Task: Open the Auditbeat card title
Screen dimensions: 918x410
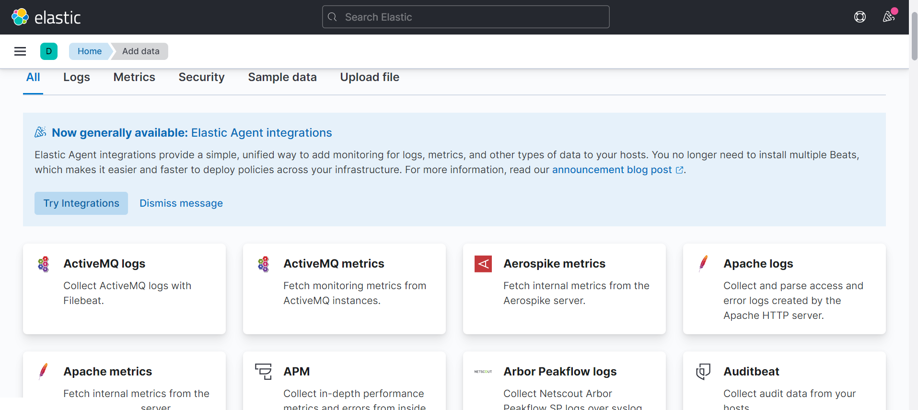Action: coord(751,372)
